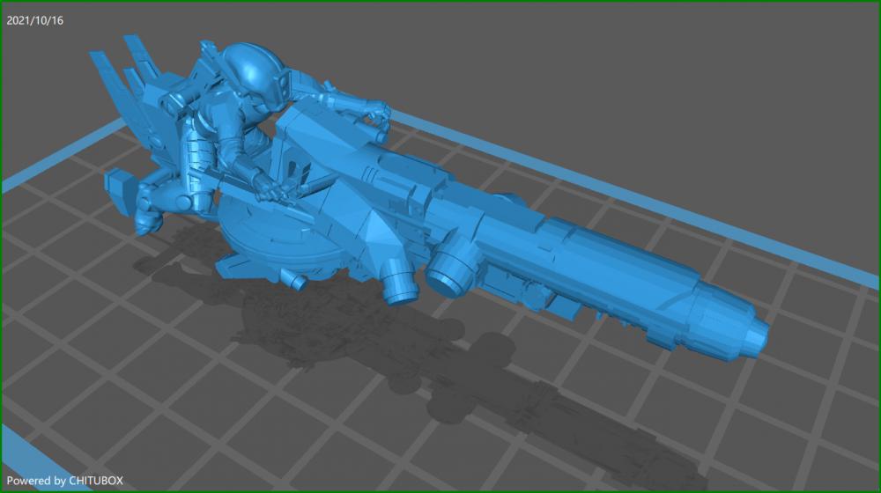
Task: Click the Powered by CHITUBOX text
Action: 64,481
